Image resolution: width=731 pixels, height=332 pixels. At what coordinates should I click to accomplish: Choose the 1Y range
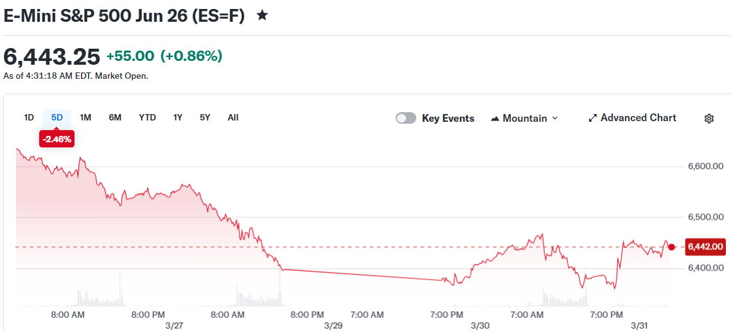[x=178, y=118]
